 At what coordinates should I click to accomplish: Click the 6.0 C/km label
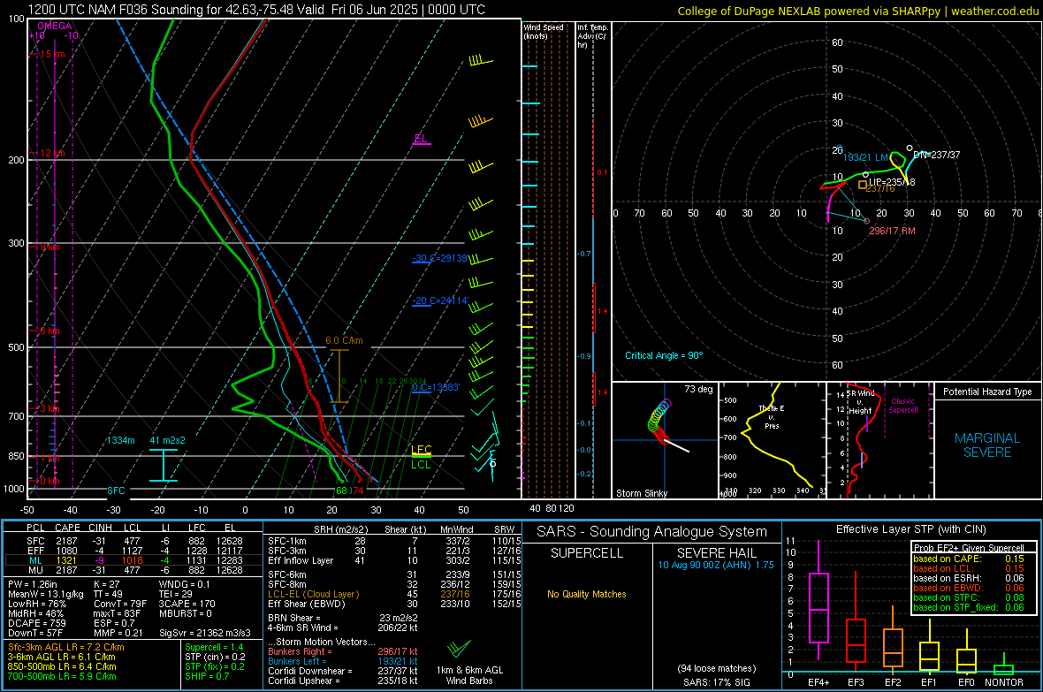point(344,340)
